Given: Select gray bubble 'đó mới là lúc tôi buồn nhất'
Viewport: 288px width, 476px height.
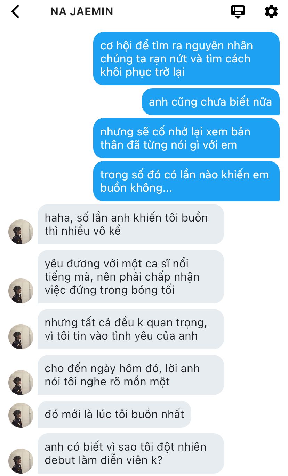Looking at the screenshot, I should 114,414.
